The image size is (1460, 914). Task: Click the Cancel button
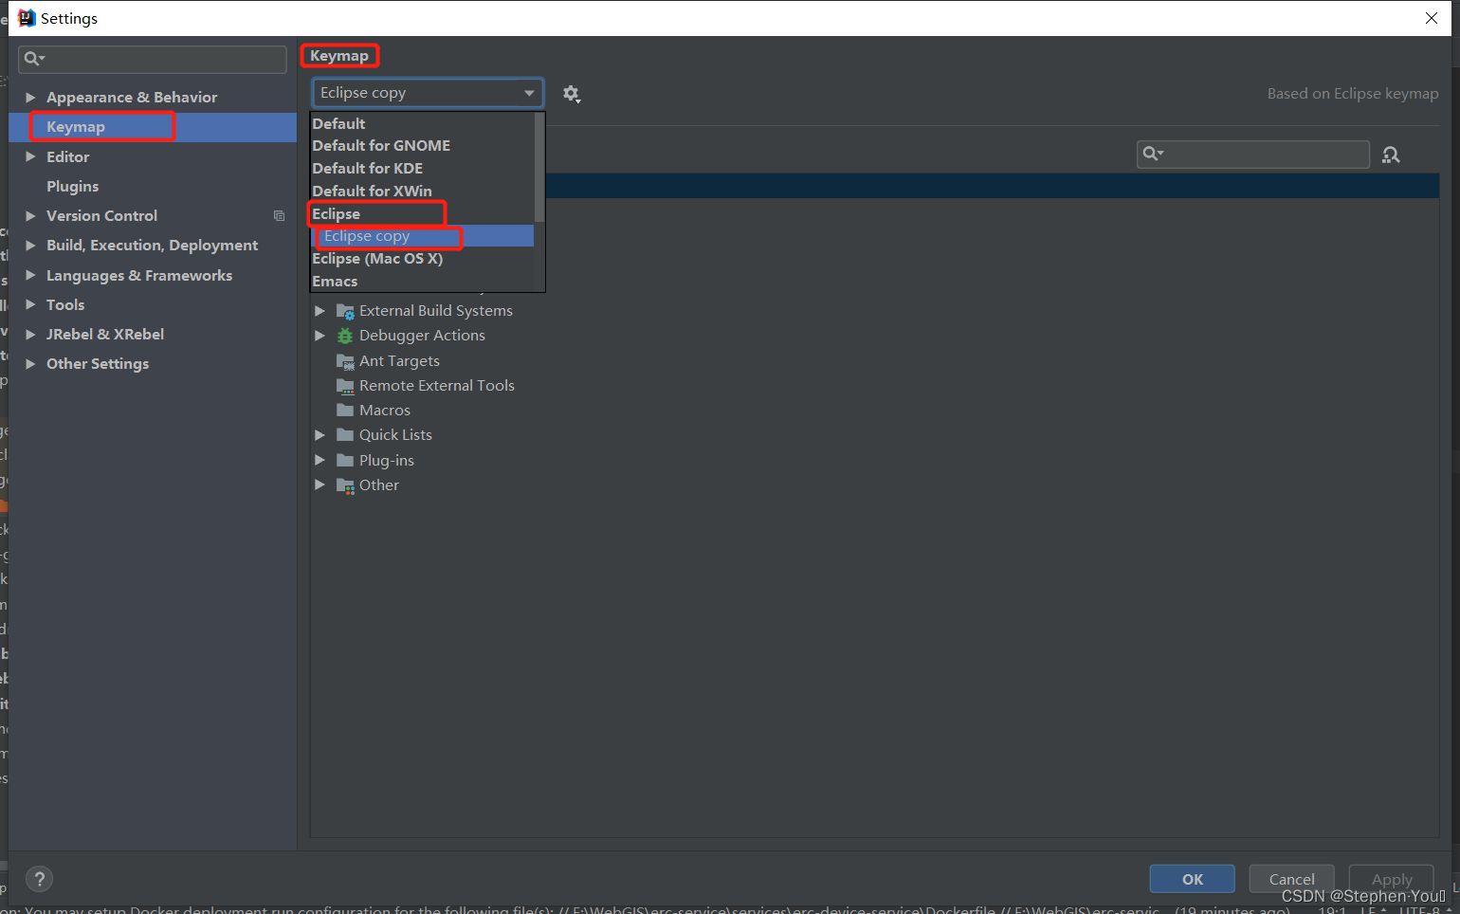pyautogui.click(x=1291, y=879)
